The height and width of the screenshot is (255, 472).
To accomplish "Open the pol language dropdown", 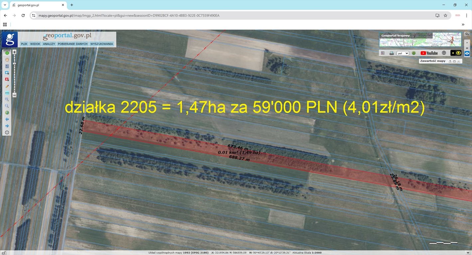I will coord(403,53).
